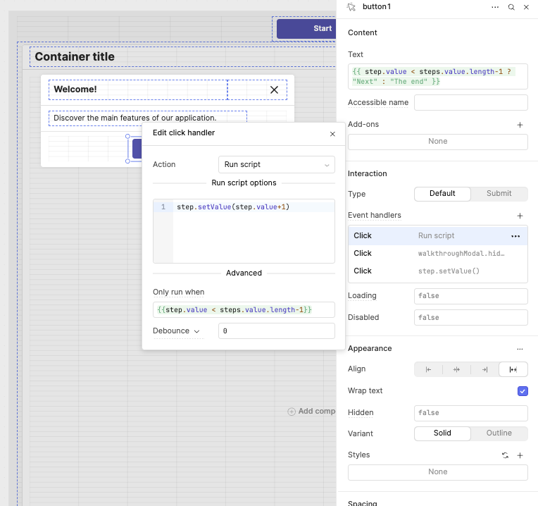Select the step.setValue() Click handler

click(437, 271)
